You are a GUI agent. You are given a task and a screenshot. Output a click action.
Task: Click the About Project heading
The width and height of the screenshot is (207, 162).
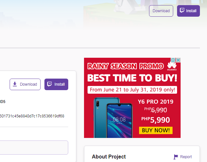click(x=109, y=157)
